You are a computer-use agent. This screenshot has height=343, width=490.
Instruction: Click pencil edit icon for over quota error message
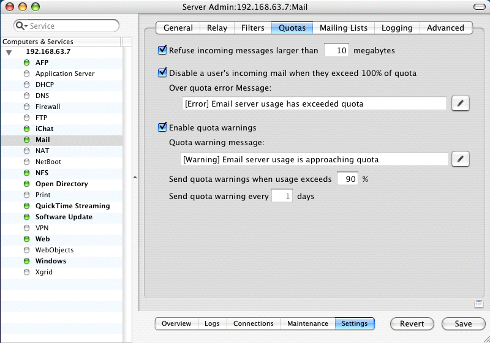point(461,104)
